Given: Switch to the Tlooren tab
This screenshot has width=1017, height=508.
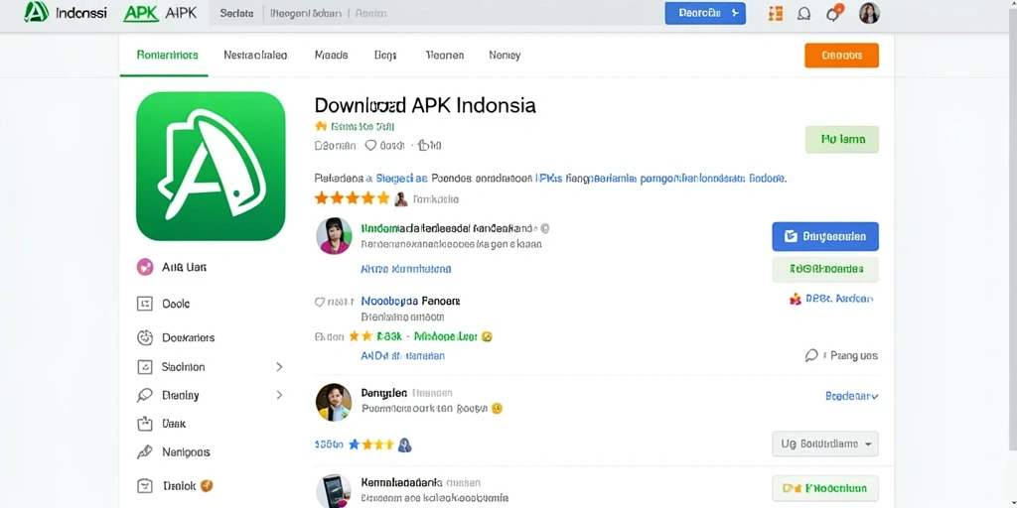Looking at the screenshot, I should [444, 56].
